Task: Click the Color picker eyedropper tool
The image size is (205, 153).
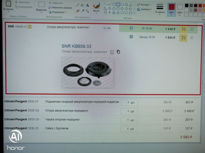Action: pyautogui.click(x=83, y=11)
